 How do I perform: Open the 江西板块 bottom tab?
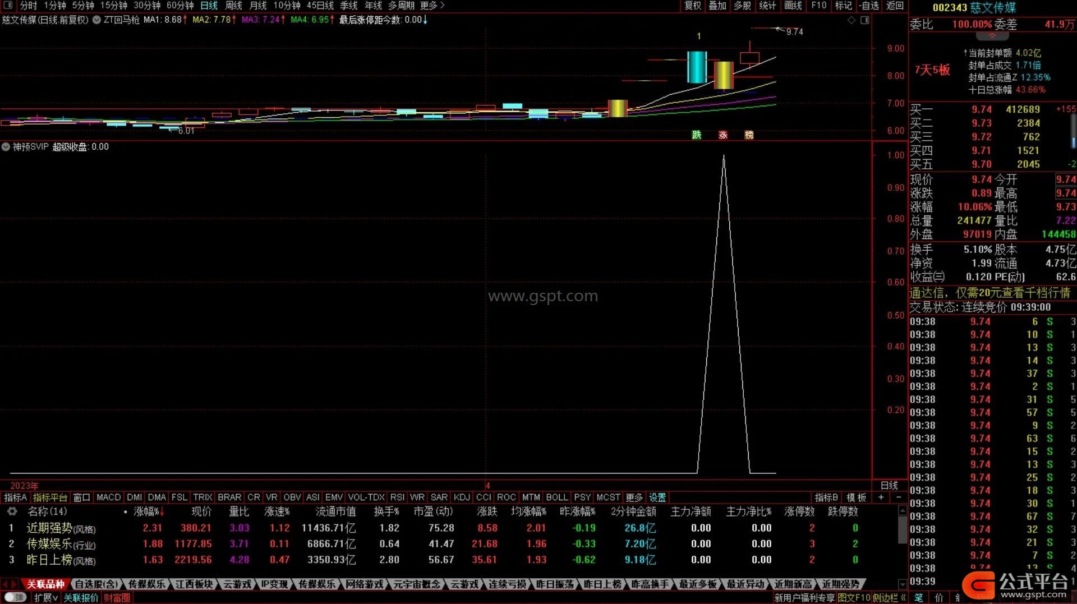click(194, 584)
